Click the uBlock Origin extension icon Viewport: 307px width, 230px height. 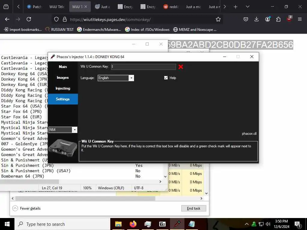289,19
